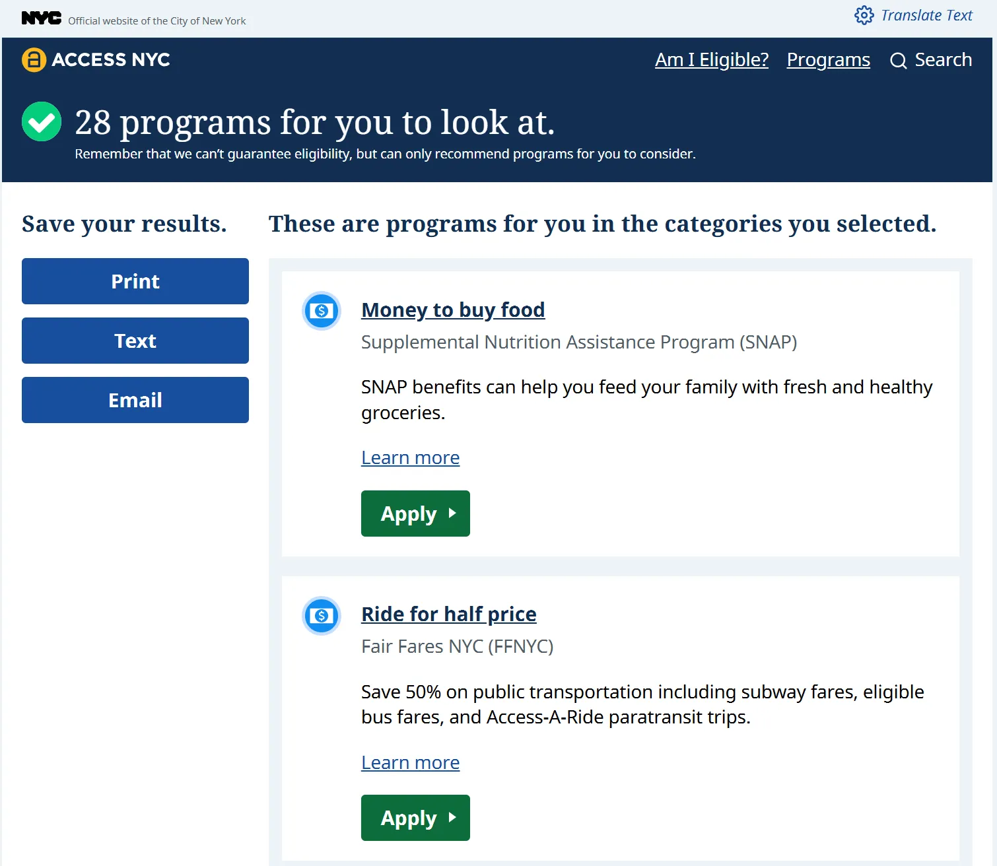Open the Money to buy food link
Screen dimensions: 997x866
coord(453,310)
